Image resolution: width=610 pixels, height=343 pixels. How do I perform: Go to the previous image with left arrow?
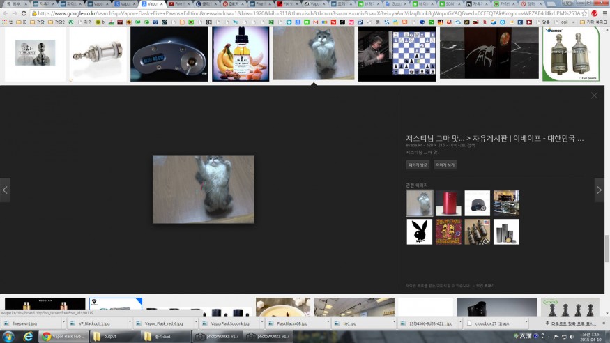tap(5, 190)
